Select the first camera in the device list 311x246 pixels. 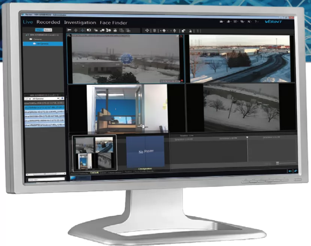(x=44, y=102)
